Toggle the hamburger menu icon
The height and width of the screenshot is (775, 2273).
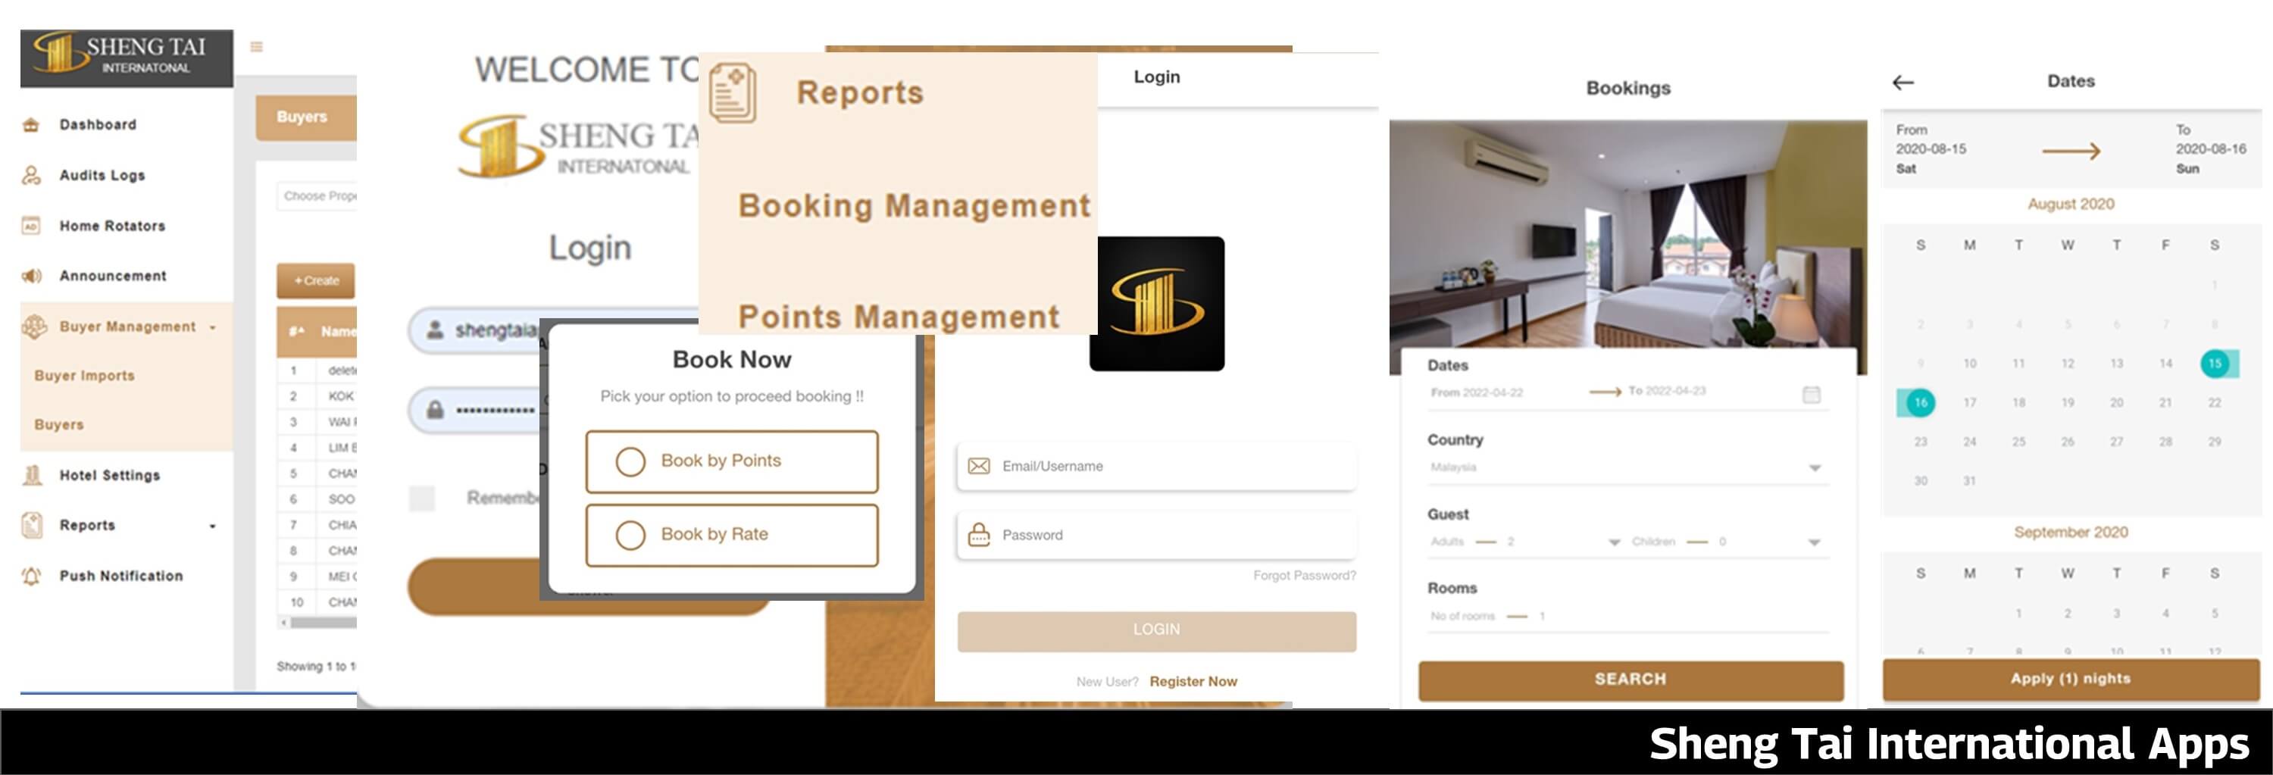[x=257, y=47]
